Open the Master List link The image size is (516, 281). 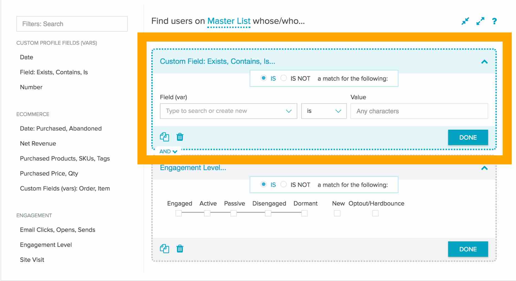pos(229,21)
